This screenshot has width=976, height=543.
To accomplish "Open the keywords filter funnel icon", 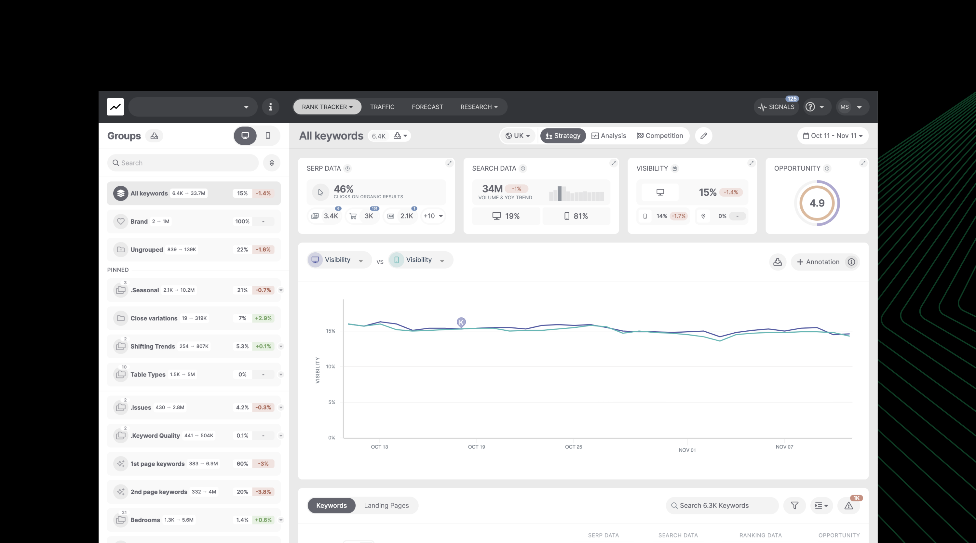I will 794,506.
